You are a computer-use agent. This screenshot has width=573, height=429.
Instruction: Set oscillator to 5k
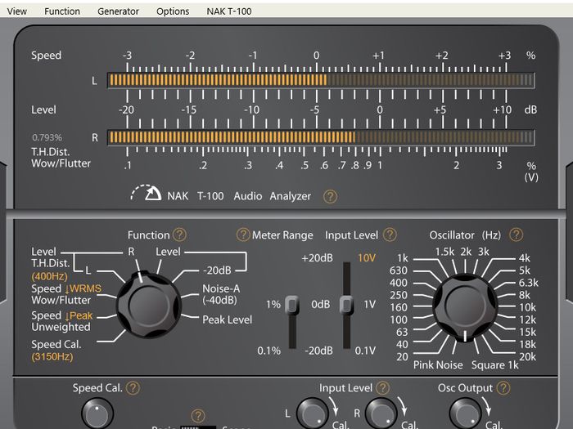click(x=525, y=270)
